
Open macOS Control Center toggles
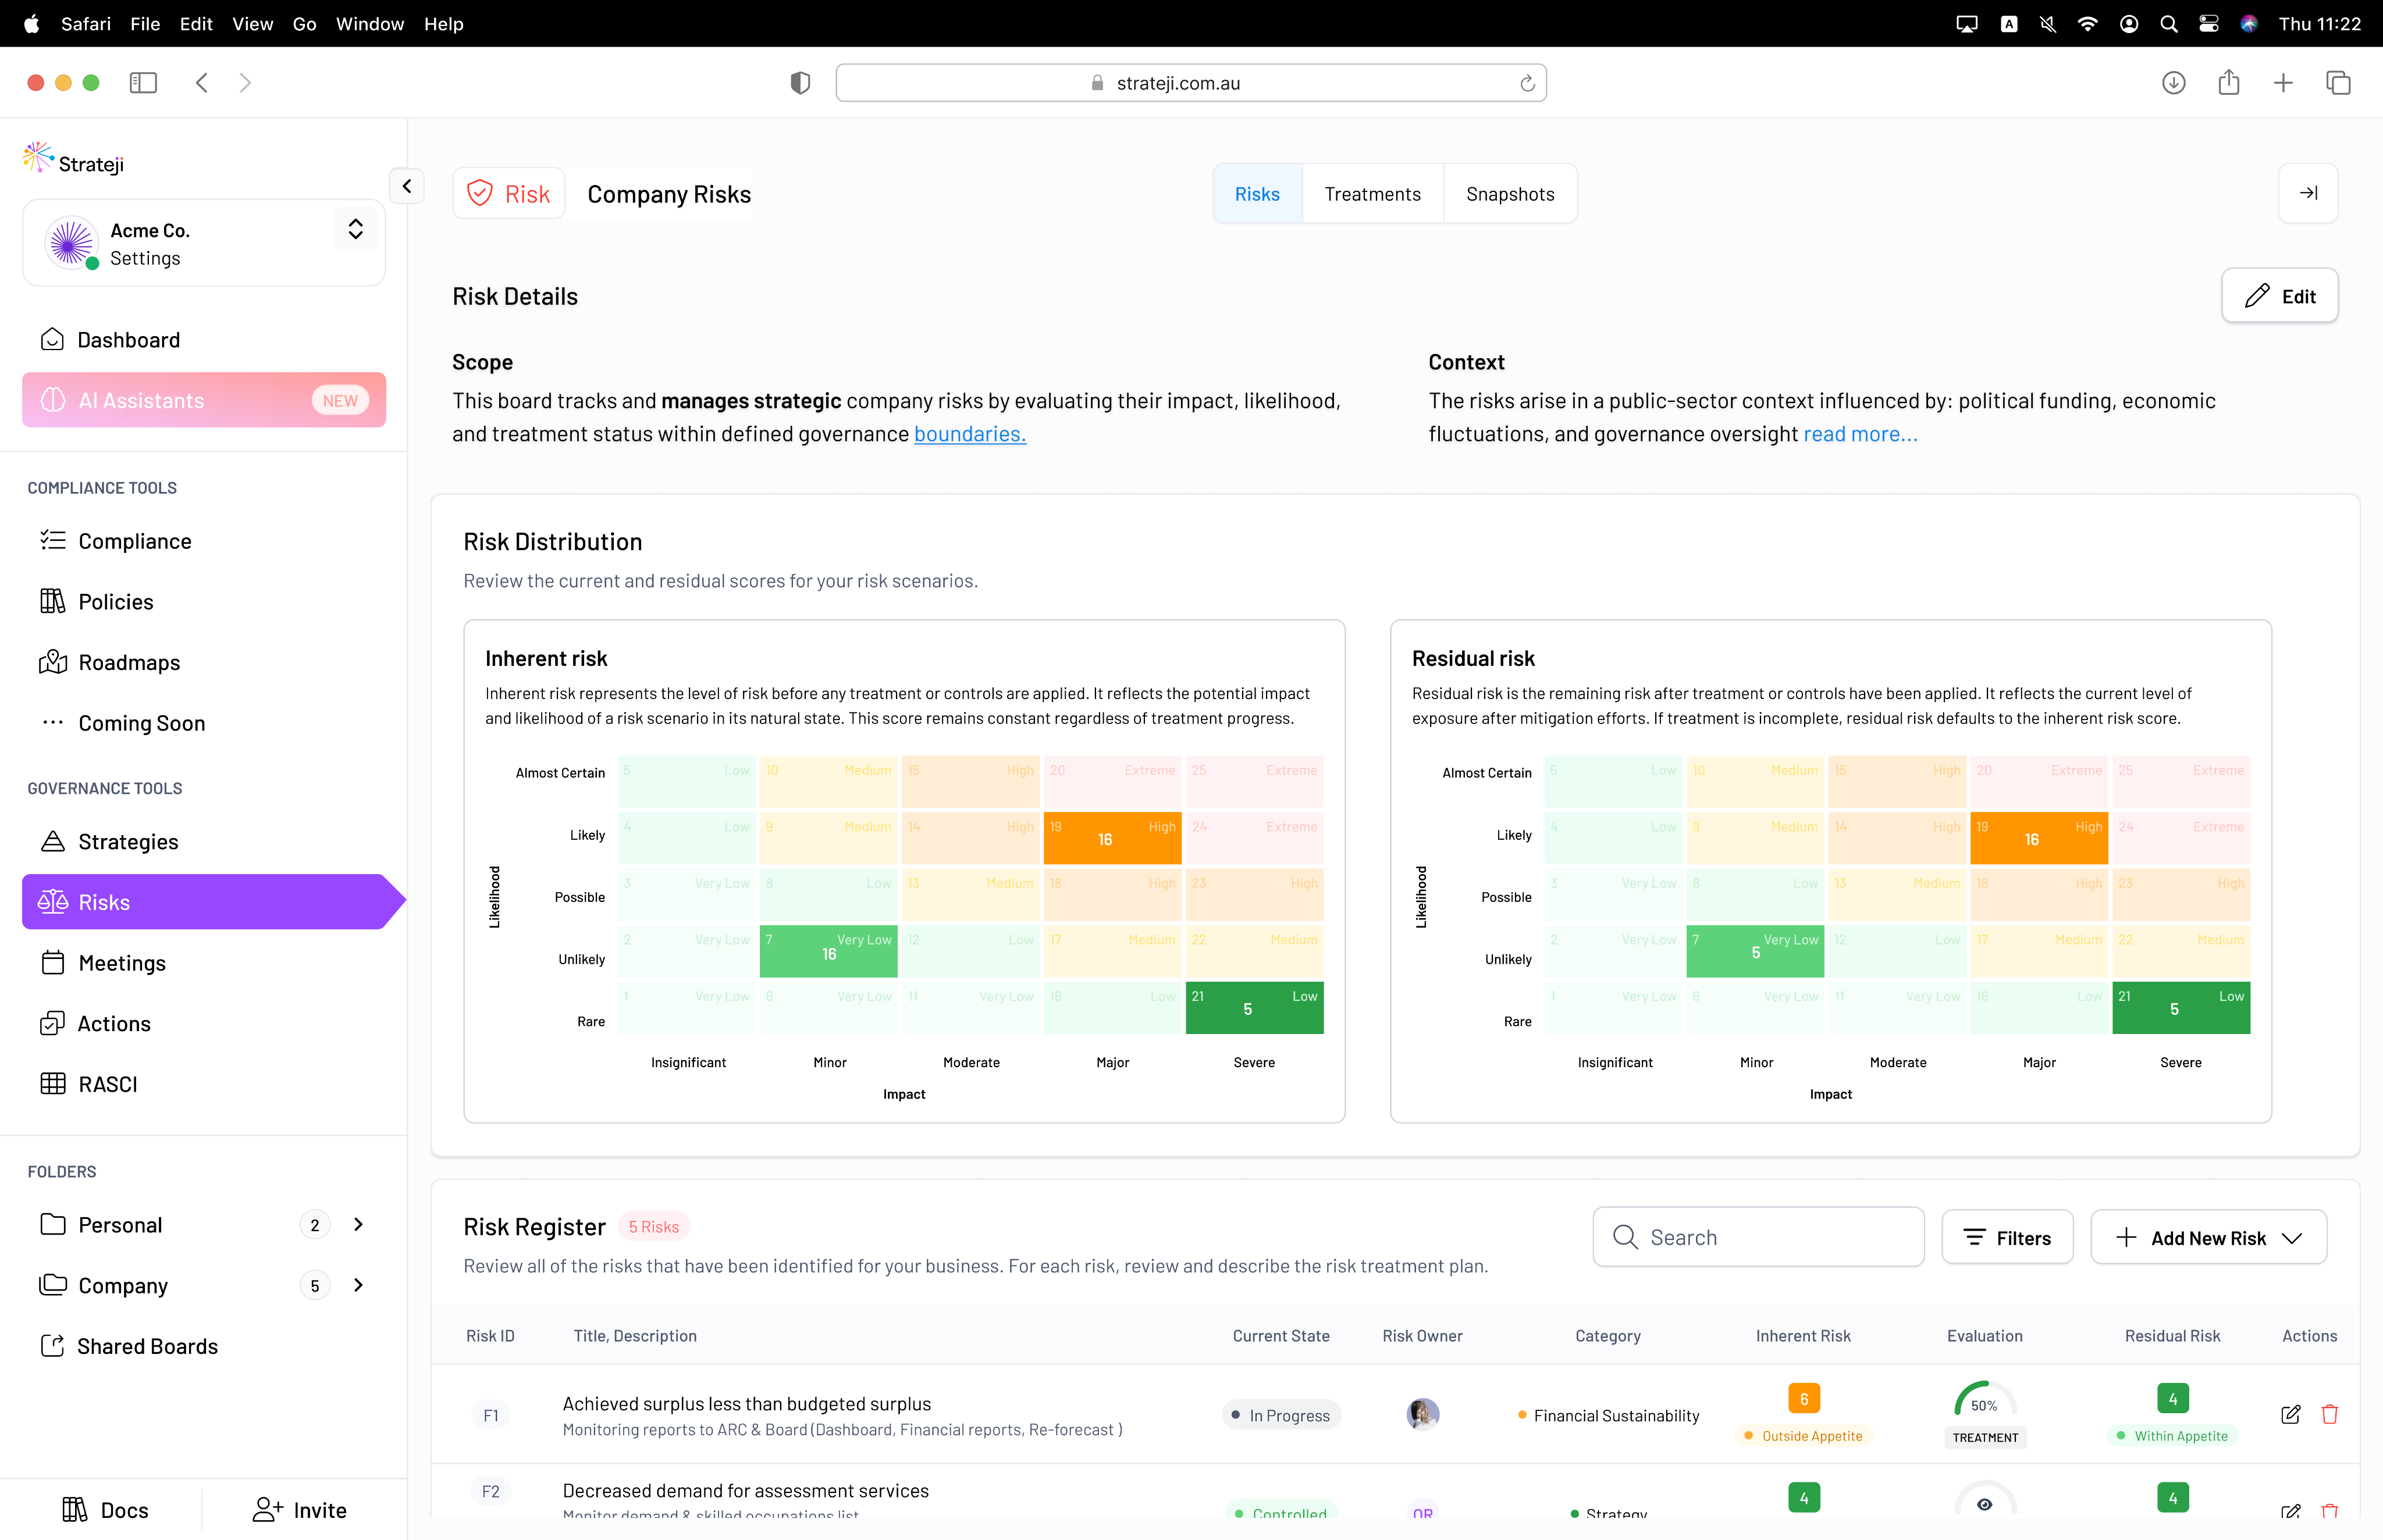click(x=2208, y=24)
